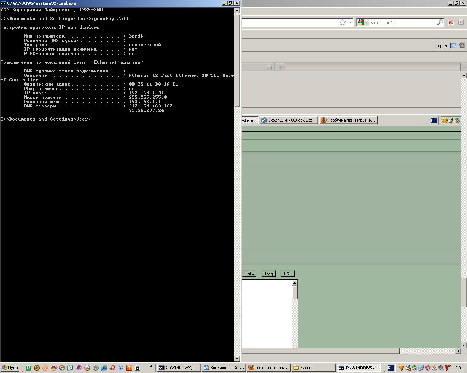
Task: Click the Img formatting button
Action: coord(269,274)
